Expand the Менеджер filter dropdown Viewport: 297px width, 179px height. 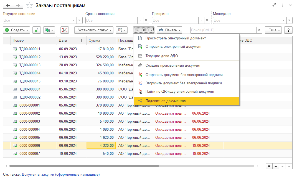point(283,20)
